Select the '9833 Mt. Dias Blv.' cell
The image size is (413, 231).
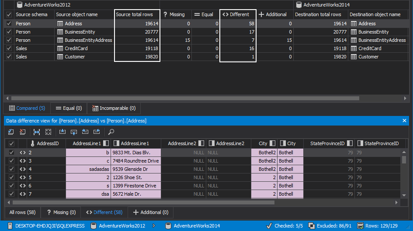tap(136, 153)
